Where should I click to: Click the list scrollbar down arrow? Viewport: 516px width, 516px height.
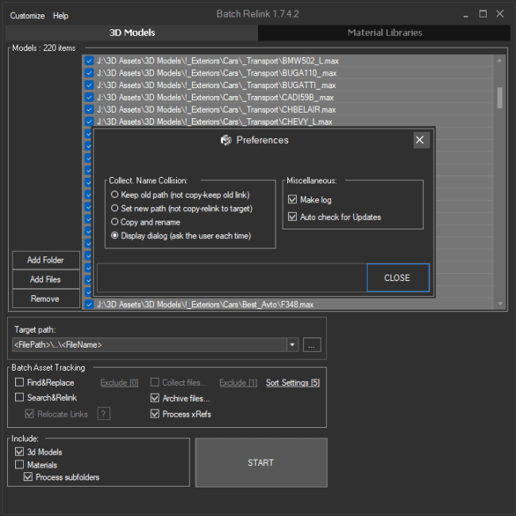pyautogui.click(x=500, y=304)
